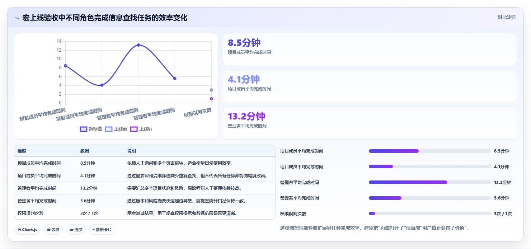The height and width of the screenshot is (249, 531).
Task: Click the progress bar for the 5.6分钟 row
Action: click(x=430, y=198)
